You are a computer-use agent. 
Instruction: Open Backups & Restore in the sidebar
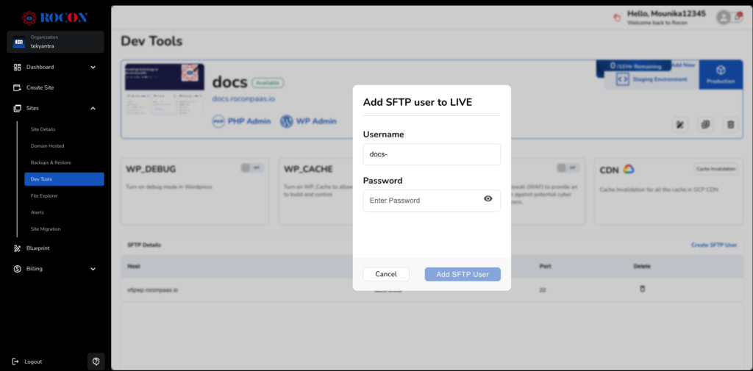tap(51, 162)
